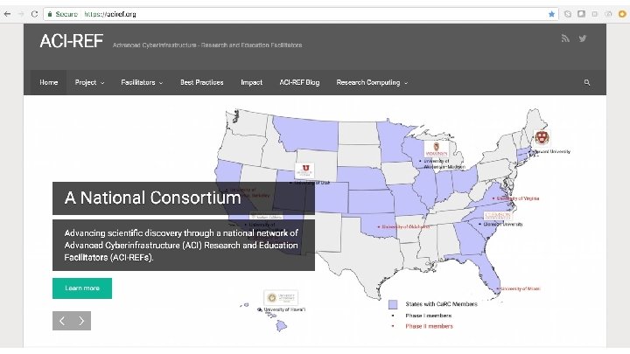Image resolution: width=630 pixels, height=354 pixels.
Task: Click the Harvard University crest logo
Action: click(542, 138)
